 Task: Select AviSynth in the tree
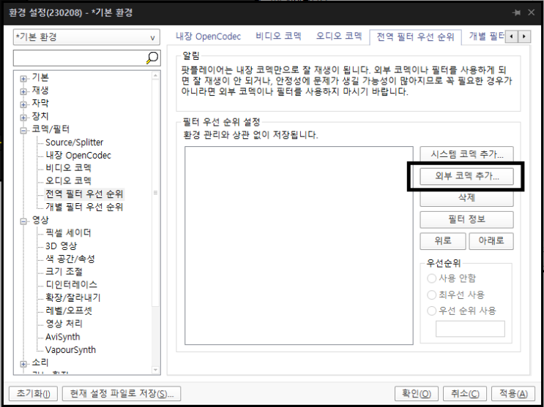(x=63, y=337)
